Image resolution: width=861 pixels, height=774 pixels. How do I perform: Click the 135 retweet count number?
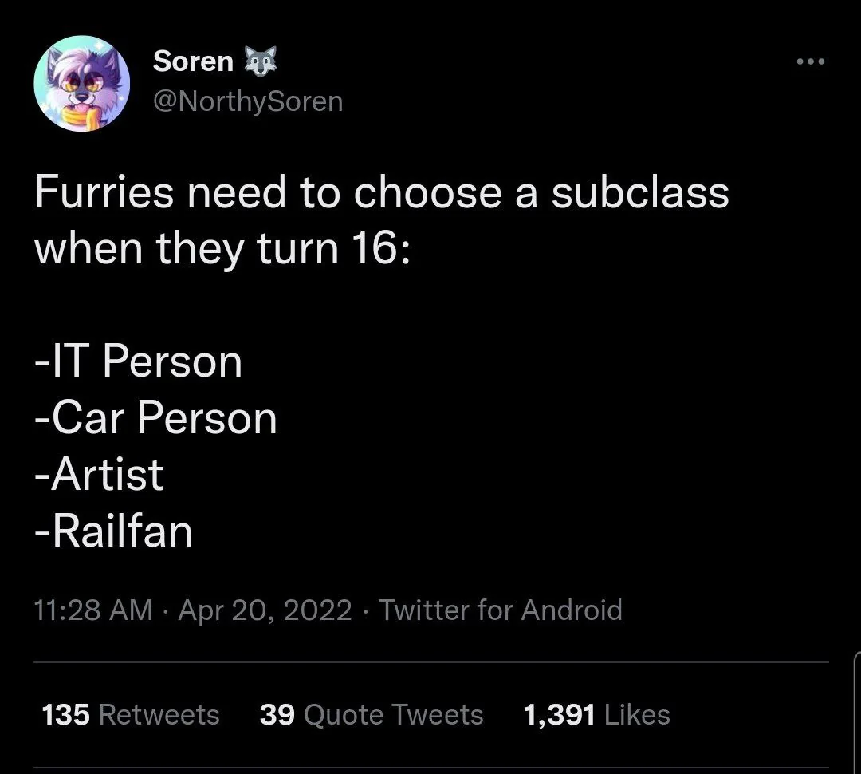65,714
